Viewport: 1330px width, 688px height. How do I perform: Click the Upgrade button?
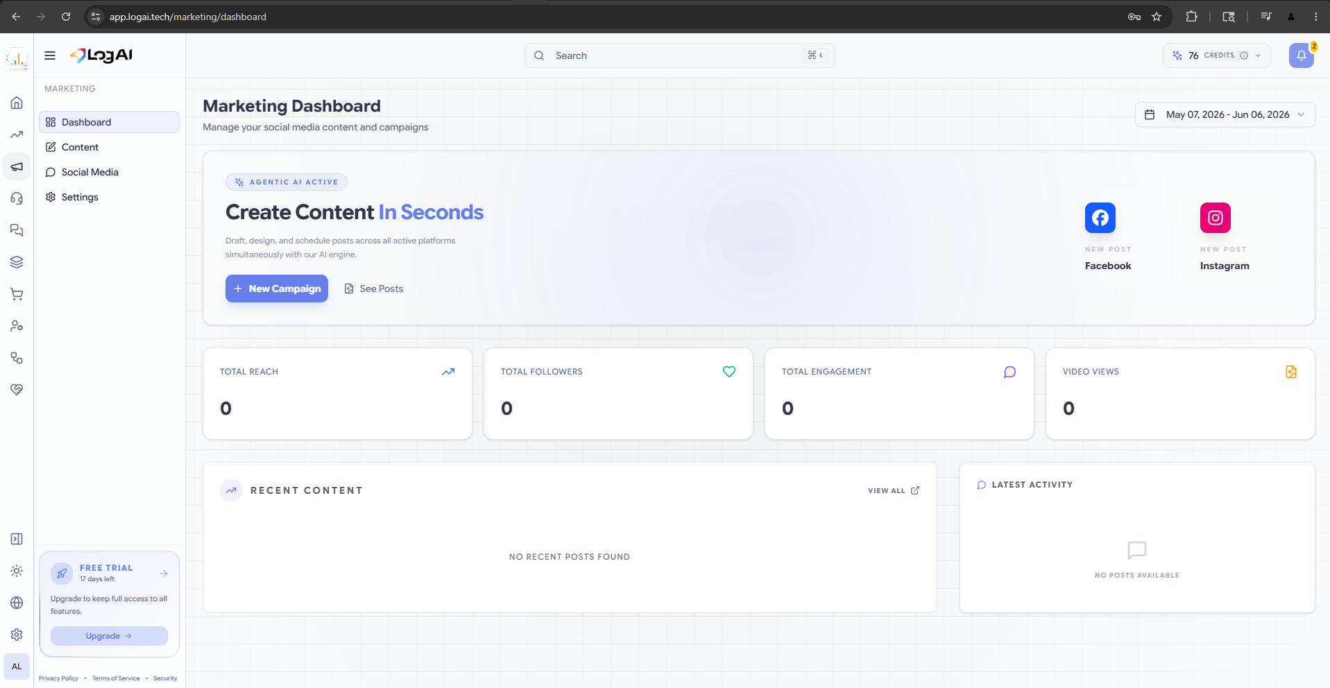pyautogui.click(x=109, y=636)
